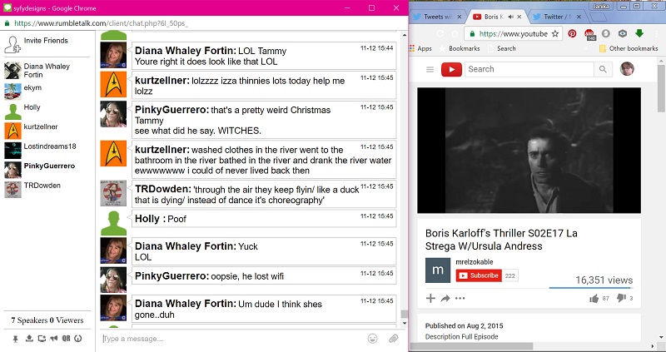Image resolution: width=666 pixels, height=352 pixels.
Task: Open the Search bookmark
Action: pos(502,48)
